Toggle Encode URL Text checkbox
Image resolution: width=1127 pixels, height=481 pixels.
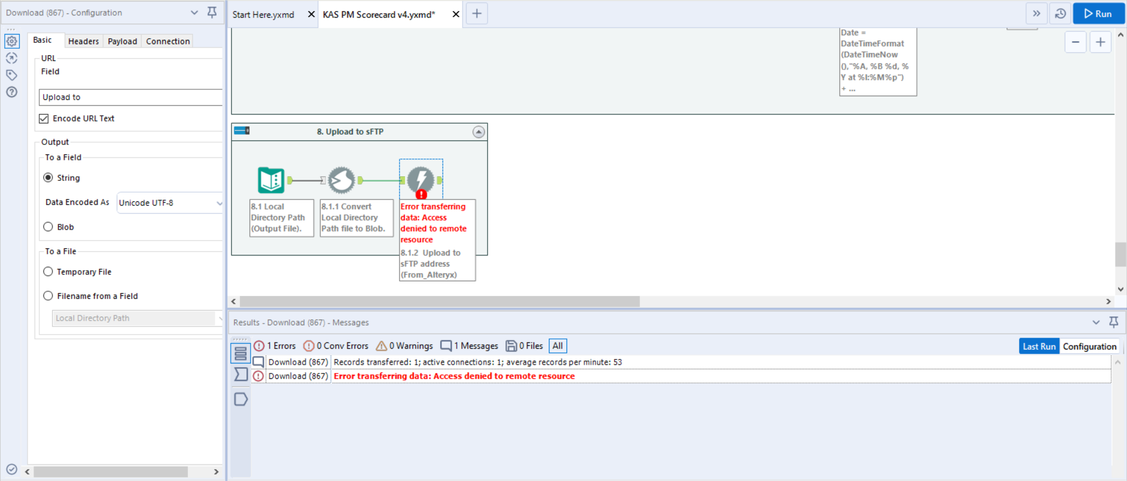click(43, 119)
